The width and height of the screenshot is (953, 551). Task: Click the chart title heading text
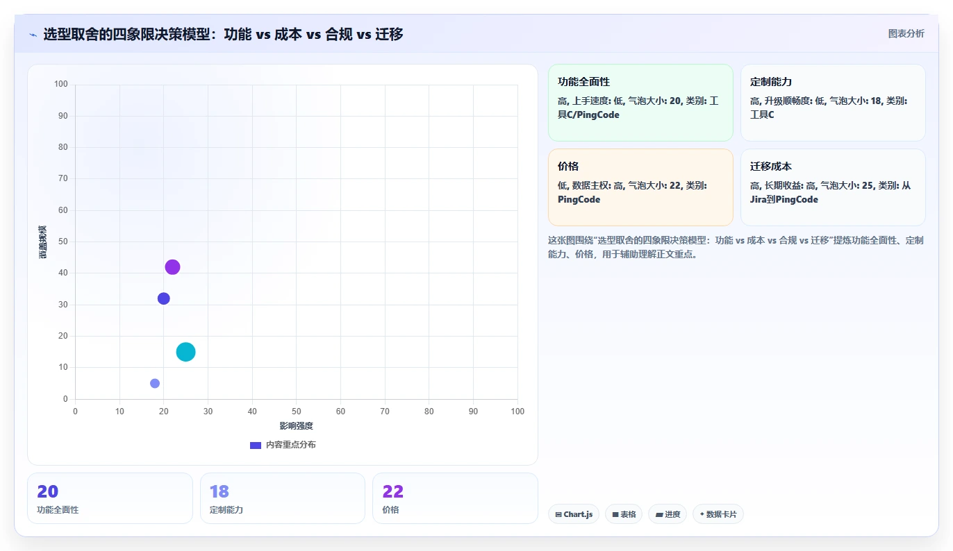[223, 34]
